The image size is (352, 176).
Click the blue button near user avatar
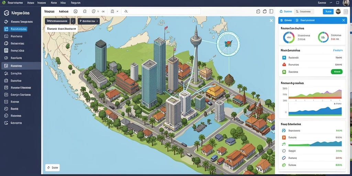click(x=328, y=11)
